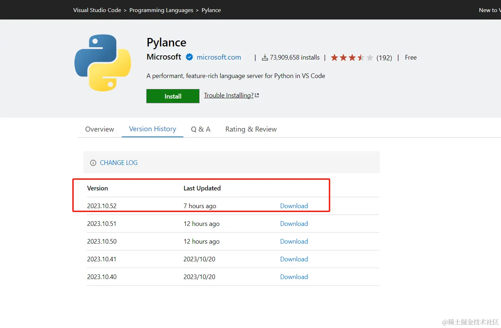This screenshot has height=328, width=501.
Task: Go to Visual Studio Code breadcrumb
Action: click(x=97, y=10)
